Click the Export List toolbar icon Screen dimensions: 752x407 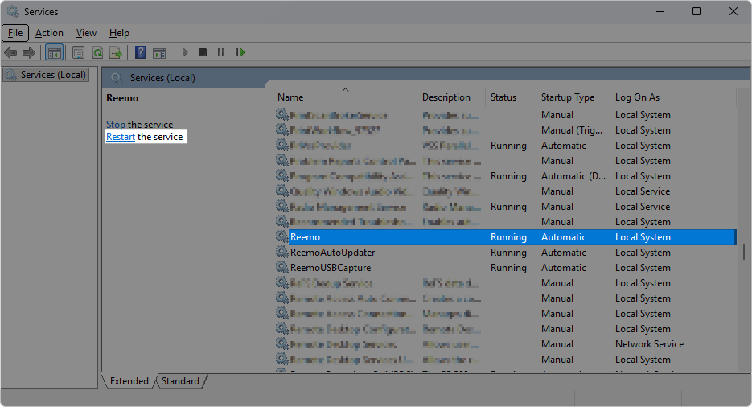coord(116,52)
